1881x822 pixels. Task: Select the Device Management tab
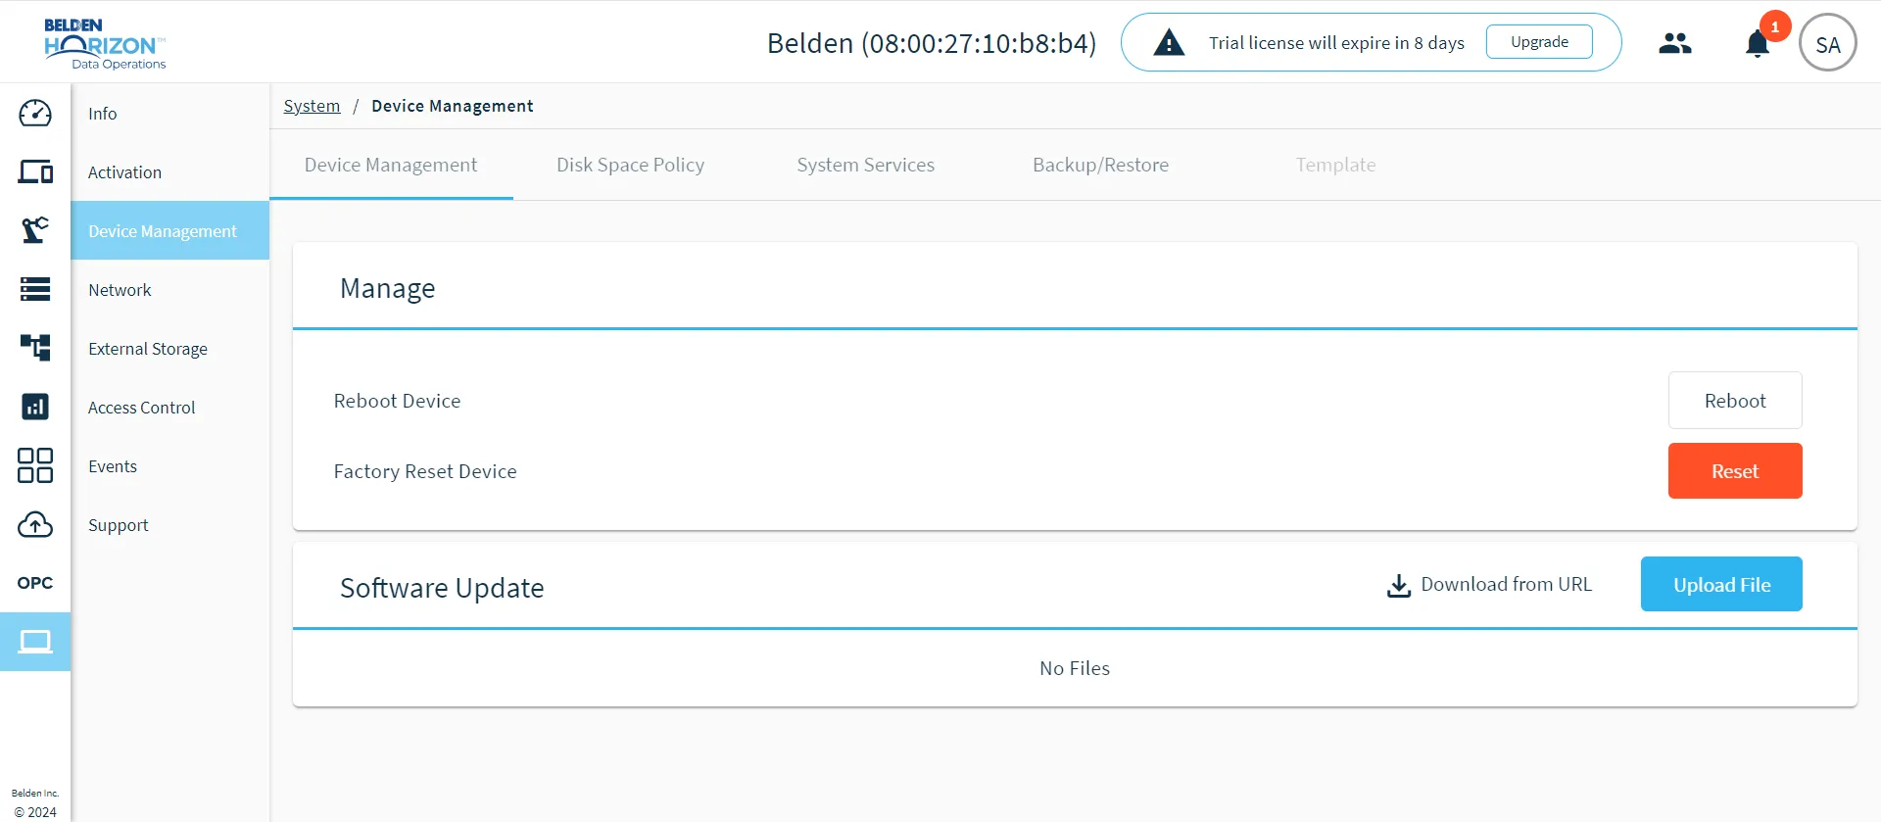391,165
